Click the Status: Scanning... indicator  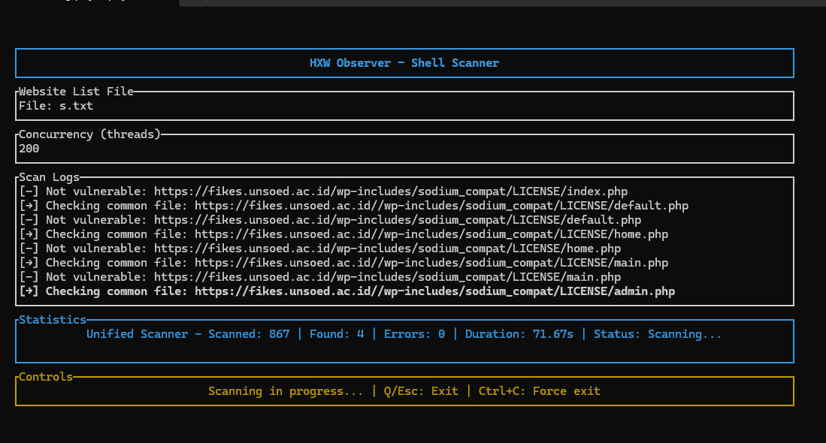(657, 334)
